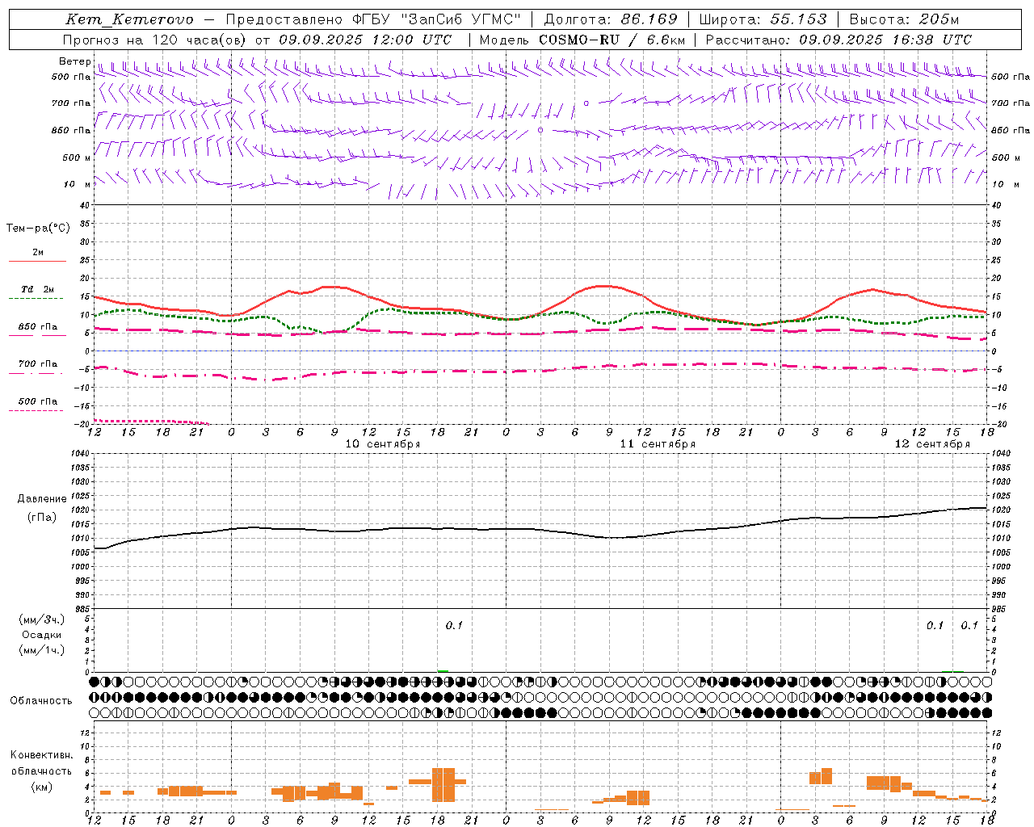Select the provider text 'Предоставлено ФГБУ "ЗапСиб УГМС"'
The image size is (1034, 827).
(x=373, y=19)
